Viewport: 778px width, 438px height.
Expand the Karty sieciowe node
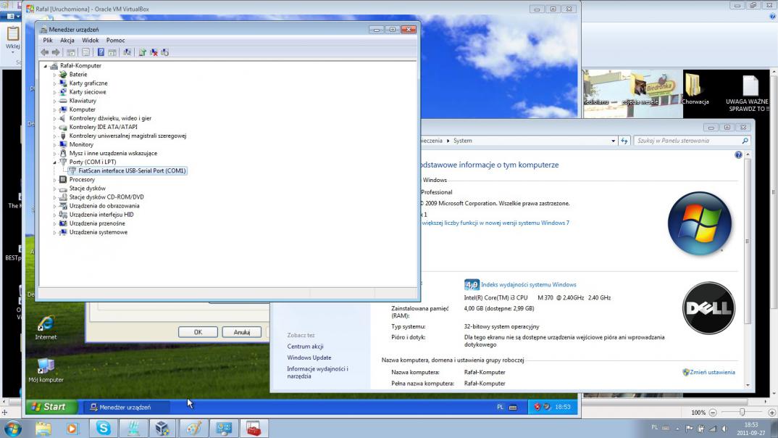point(54,92)
